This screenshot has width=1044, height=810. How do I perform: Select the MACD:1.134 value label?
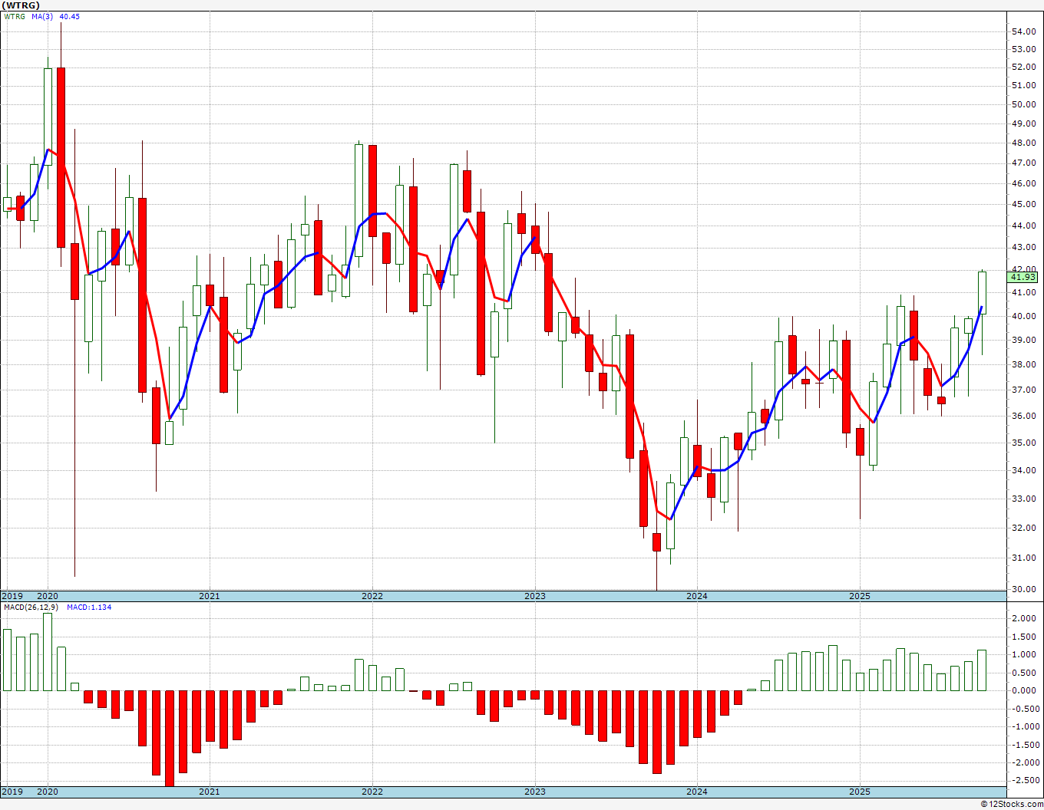click(x=89, y=607)
